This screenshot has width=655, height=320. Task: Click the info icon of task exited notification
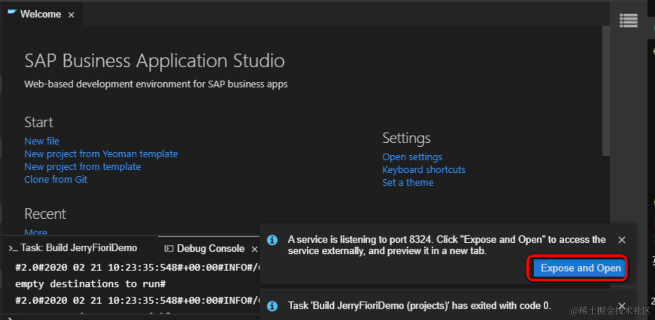(x=272, y=305)
